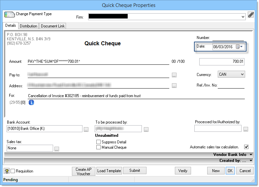Click the Address text field
The image size is (259, 187).
click(98, 85)
